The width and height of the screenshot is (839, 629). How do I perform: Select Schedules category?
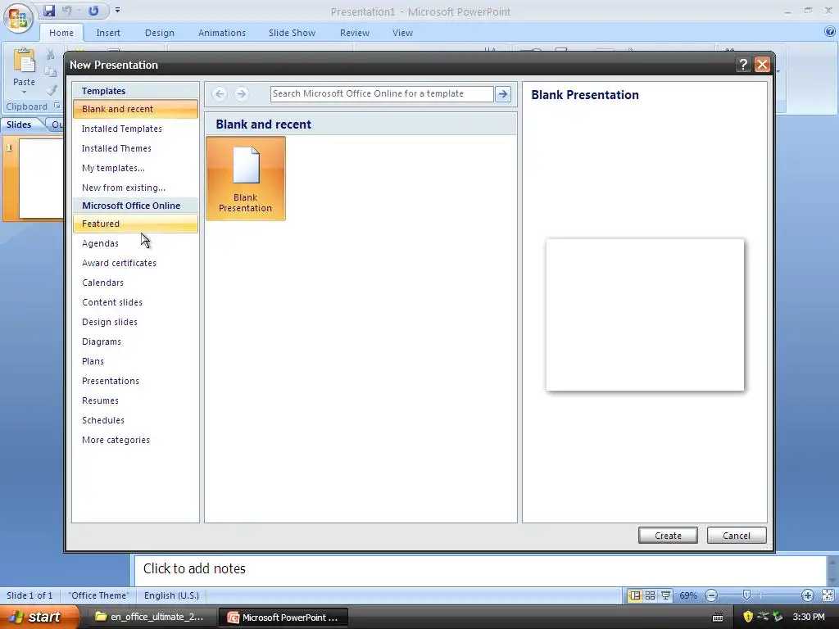click(135, 420)
